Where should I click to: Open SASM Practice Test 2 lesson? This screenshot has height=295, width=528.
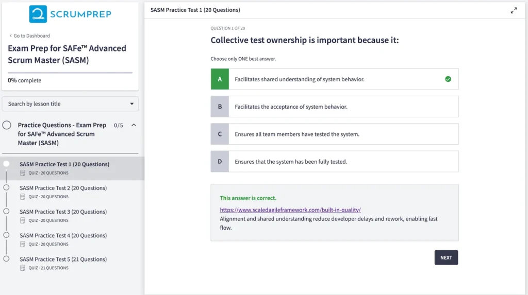(x=63, y=188)
